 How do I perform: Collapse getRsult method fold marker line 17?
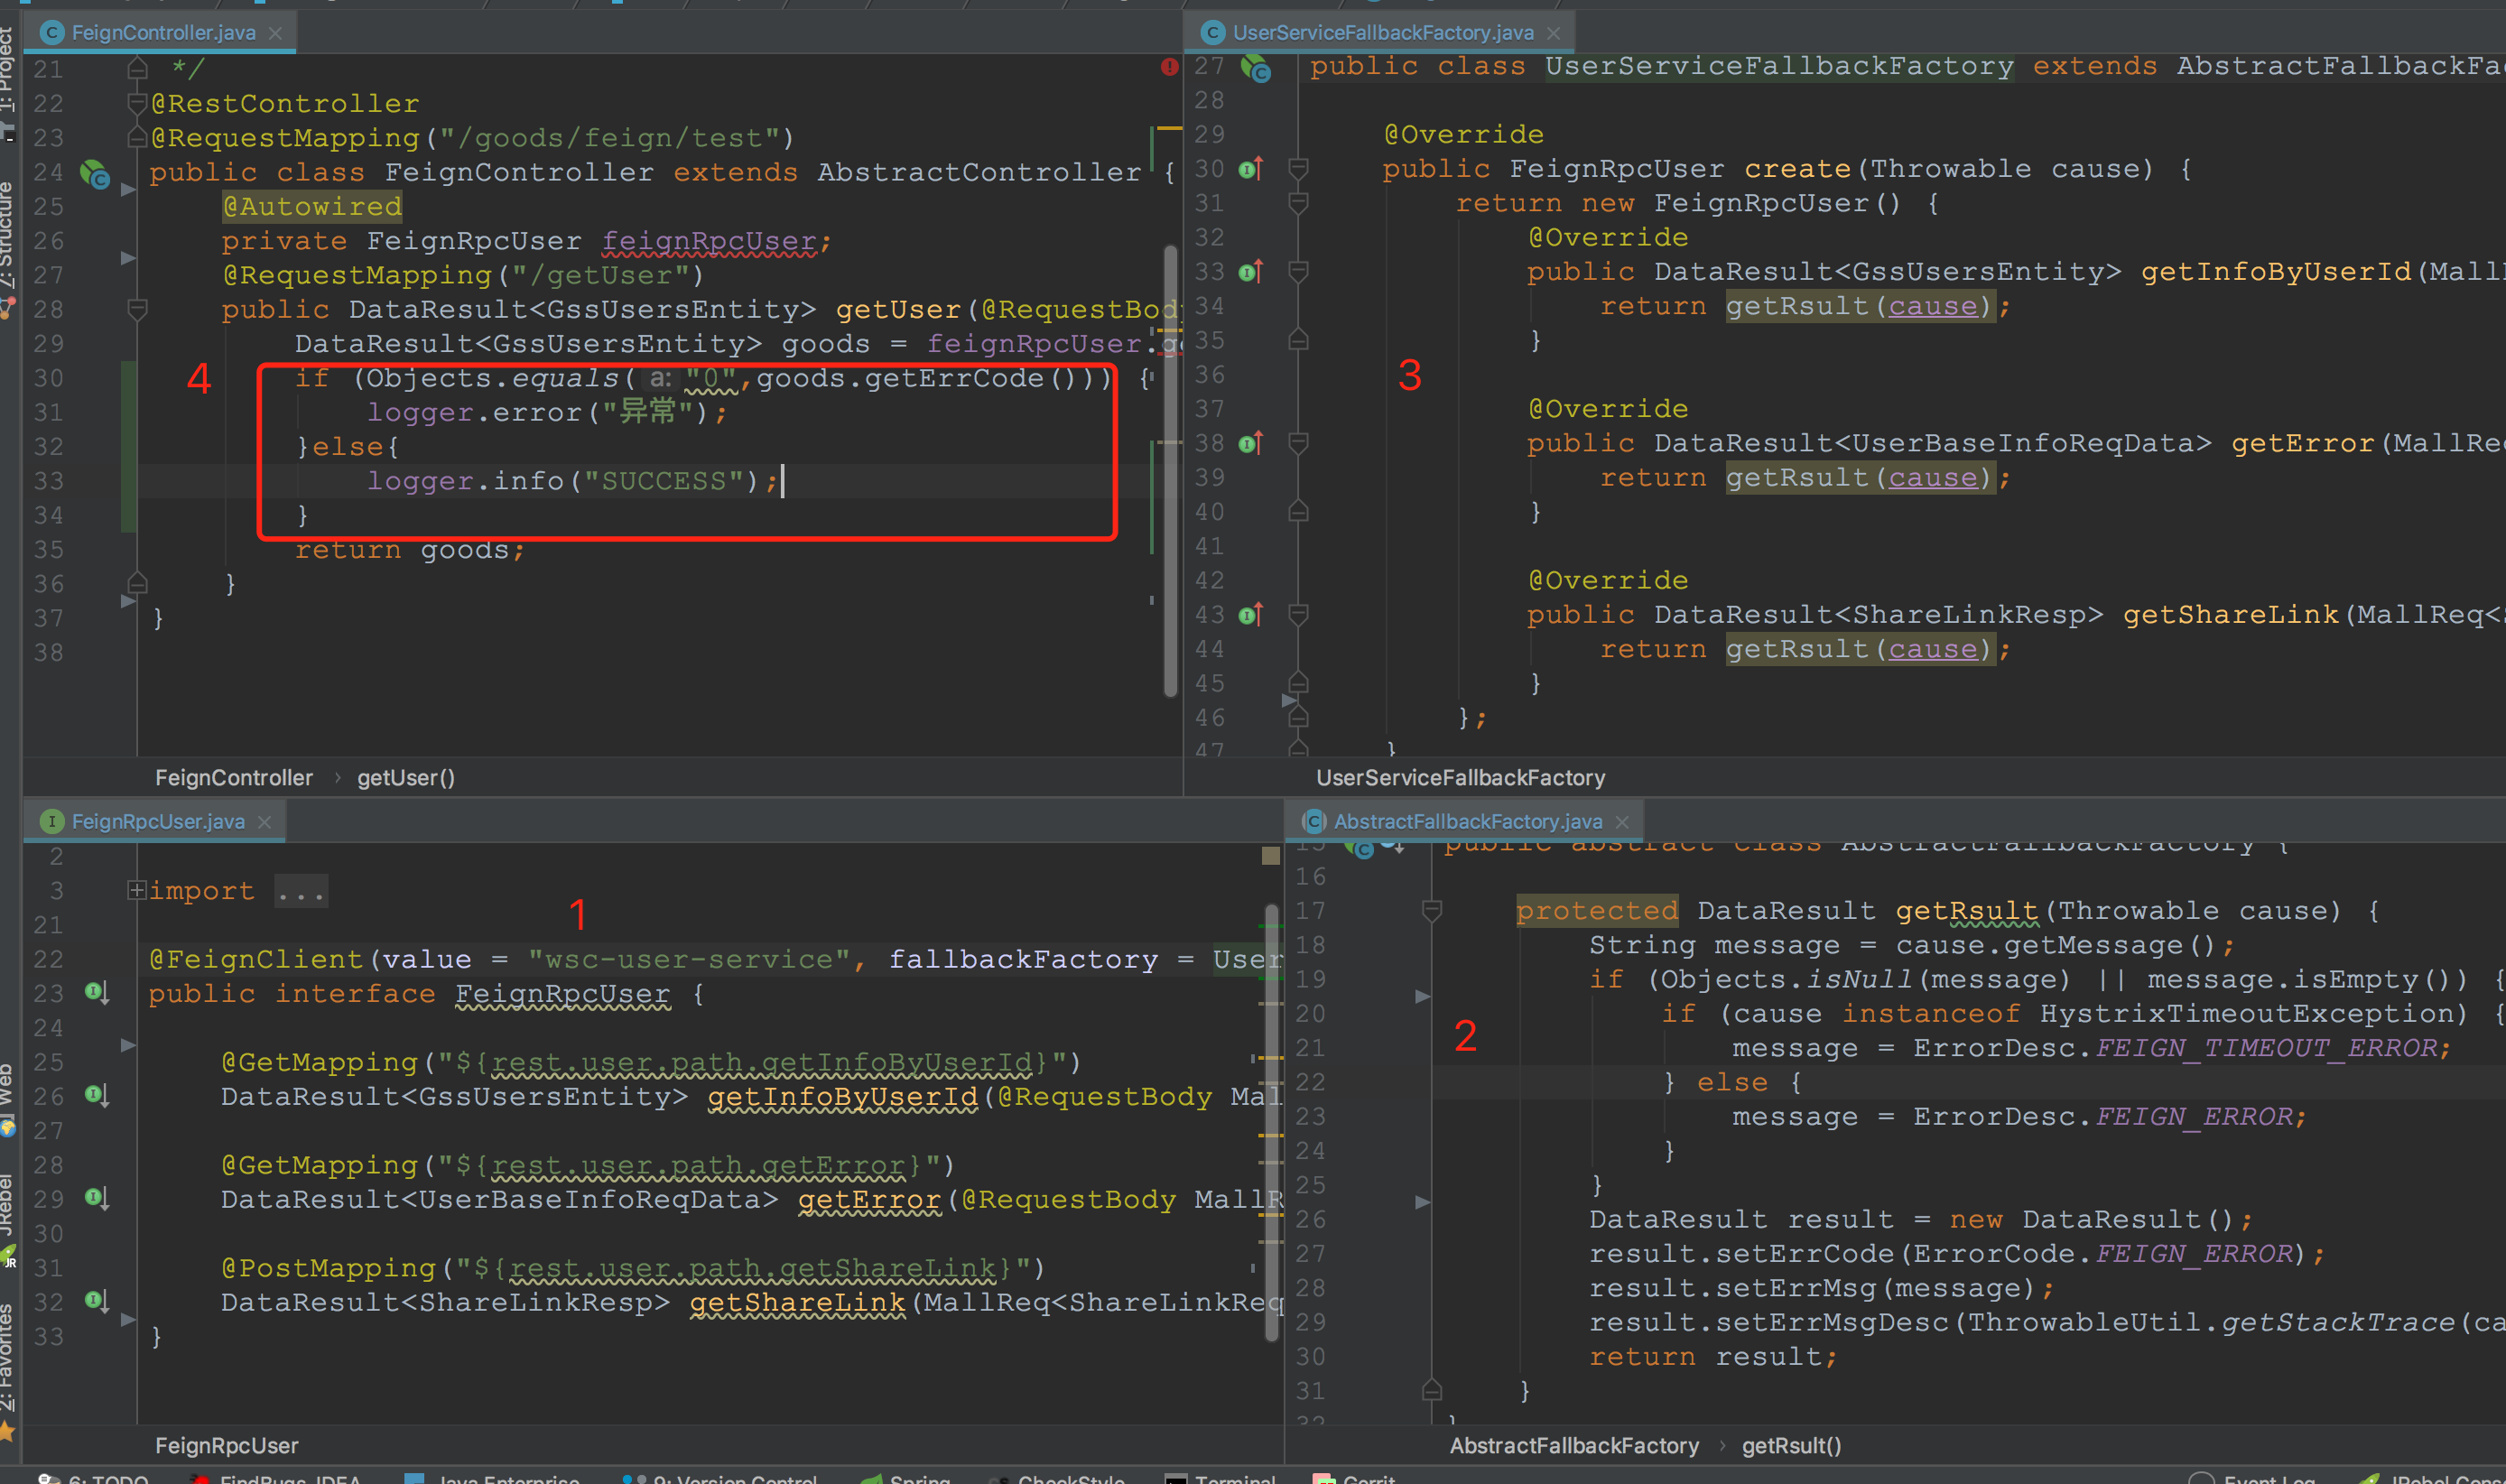1431,910
